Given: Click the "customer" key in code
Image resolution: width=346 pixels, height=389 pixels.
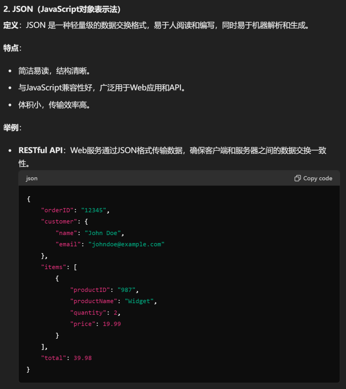Looking at the screenshot, I should click(x=59, y=222).
